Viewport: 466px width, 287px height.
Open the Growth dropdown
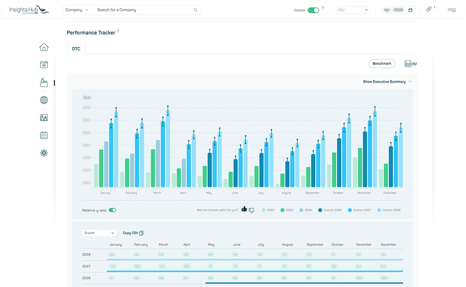tap(99, 233)
